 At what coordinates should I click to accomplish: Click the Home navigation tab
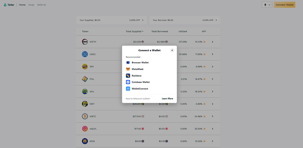[22, 5]
